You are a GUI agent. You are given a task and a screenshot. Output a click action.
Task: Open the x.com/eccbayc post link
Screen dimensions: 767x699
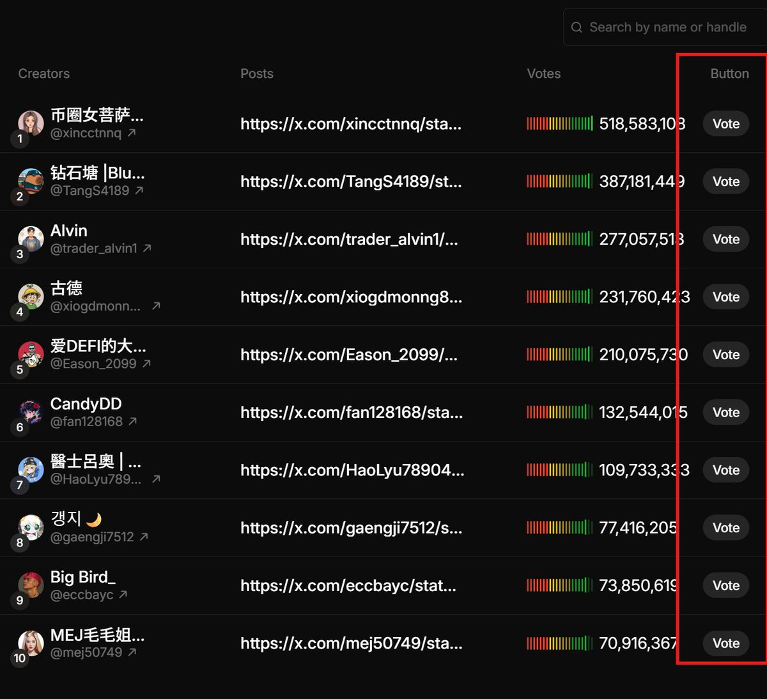(348, 585)
